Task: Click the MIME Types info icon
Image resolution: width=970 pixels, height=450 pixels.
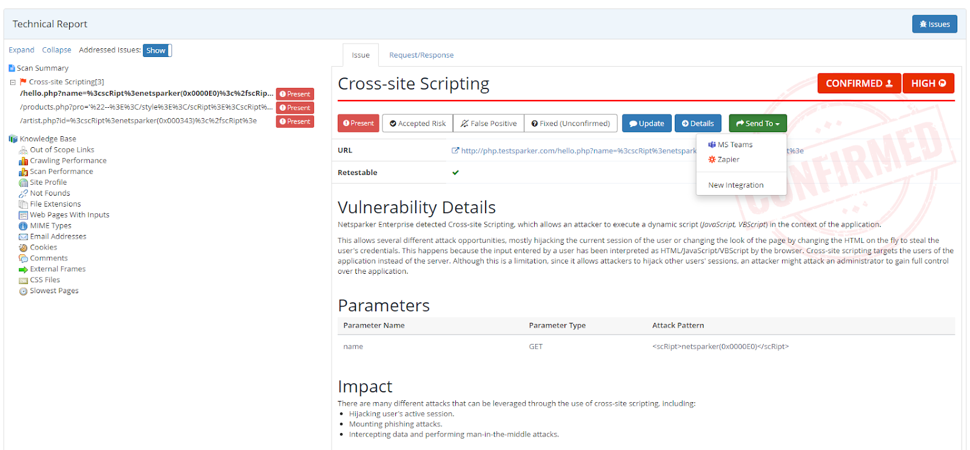Action: click(23, 226)
